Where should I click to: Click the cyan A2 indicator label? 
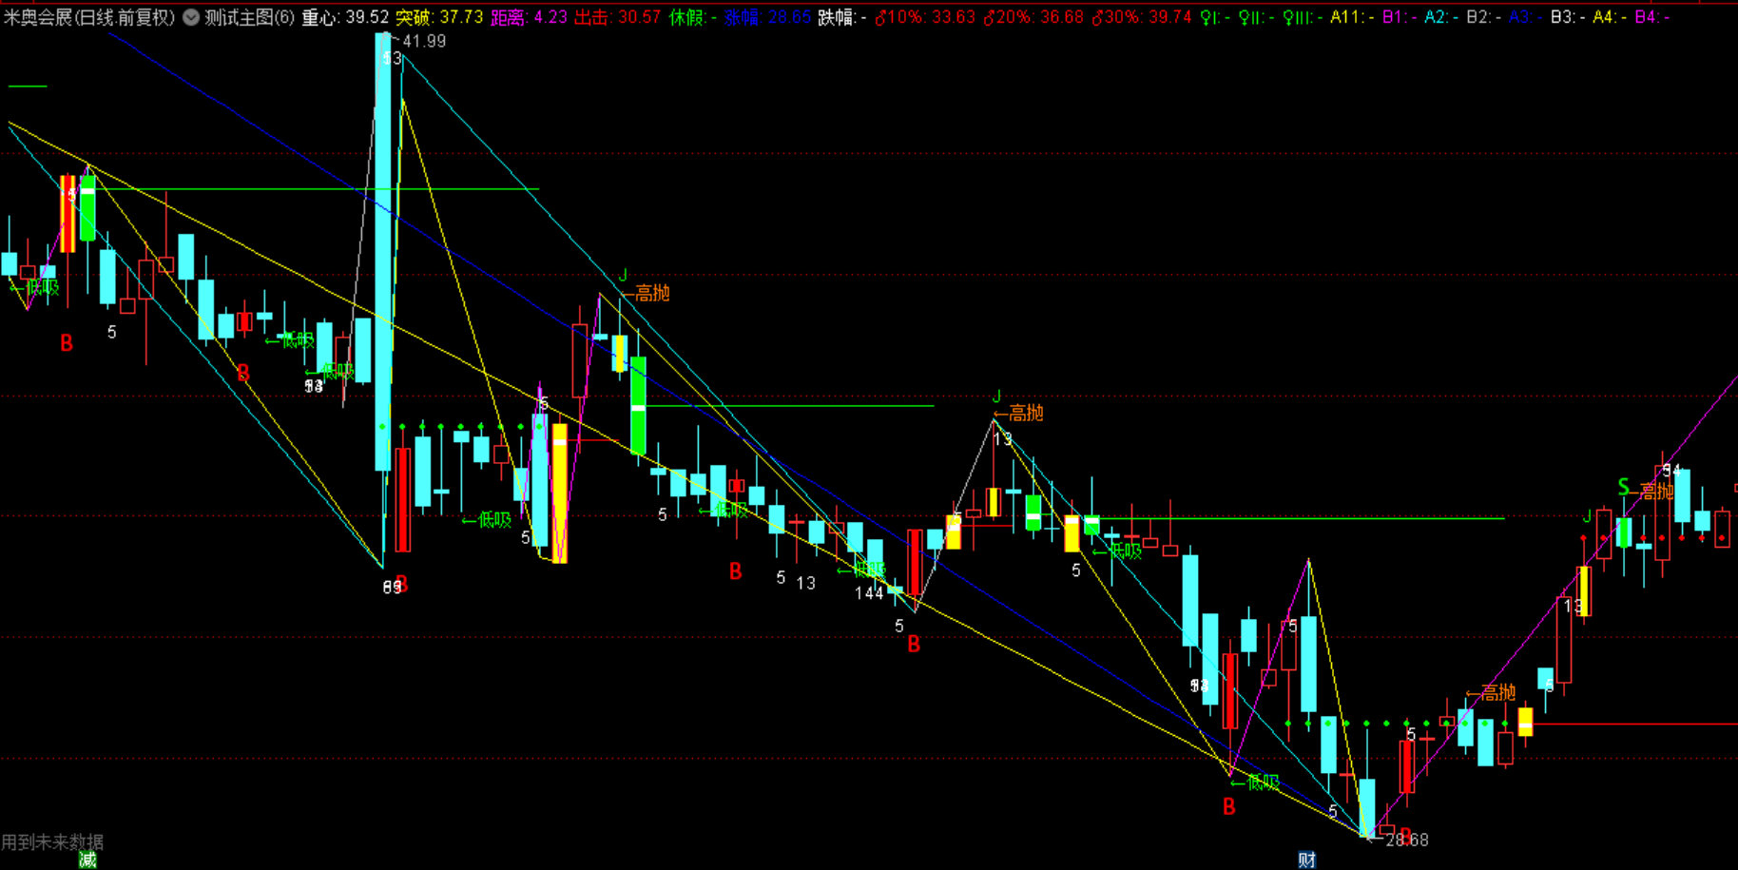point(1442,17)
